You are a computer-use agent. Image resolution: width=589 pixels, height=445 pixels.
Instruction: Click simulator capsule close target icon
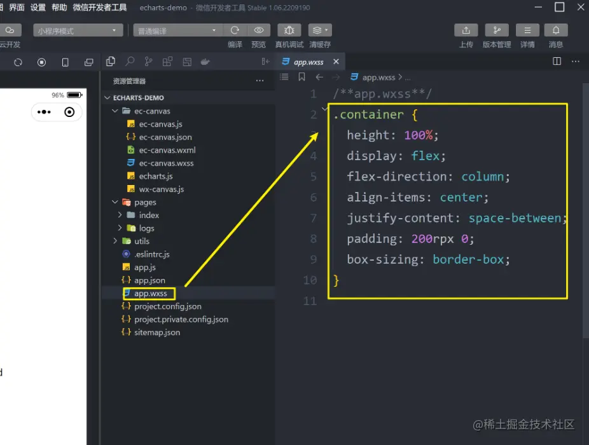[69, 112]
